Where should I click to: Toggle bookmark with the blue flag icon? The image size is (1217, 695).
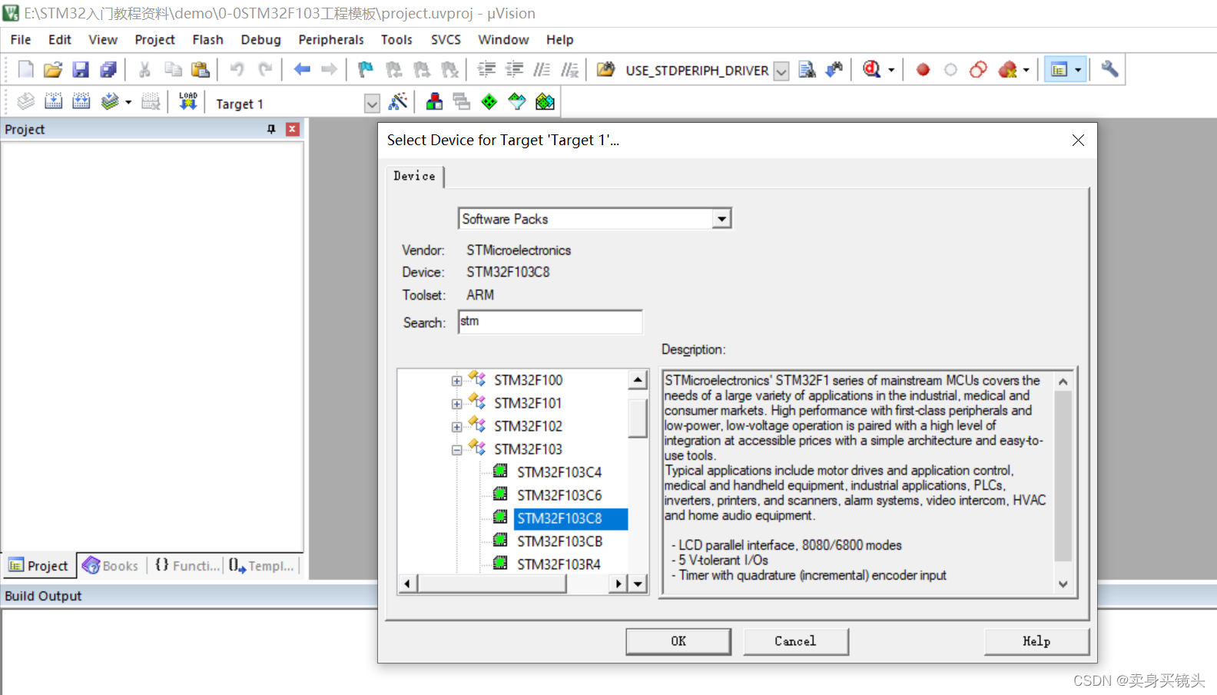point(366,70)
